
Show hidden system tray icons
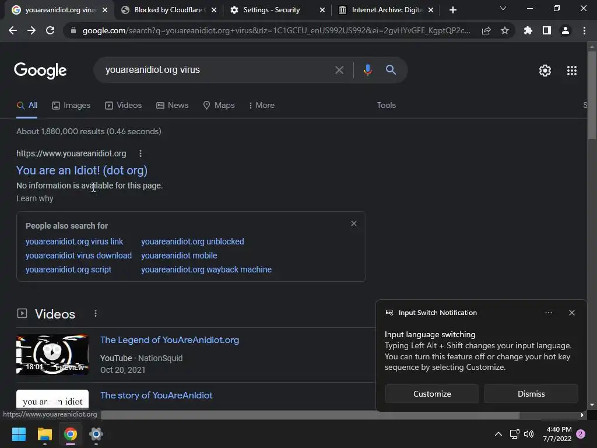click(498, 434)
